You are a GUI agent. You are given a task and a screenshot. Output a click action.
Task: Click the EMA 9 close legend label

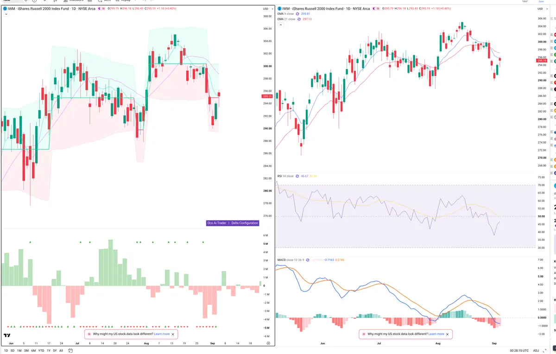tap(285, 14)
